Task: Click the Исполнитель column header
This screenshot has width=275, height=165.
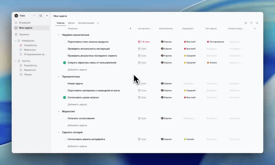Action: tap(166, 28)
